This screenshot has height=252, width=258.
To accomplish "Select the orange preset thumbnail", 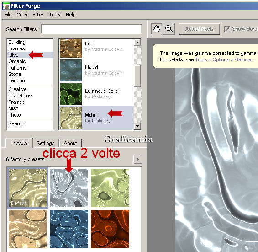I will 110,229.
